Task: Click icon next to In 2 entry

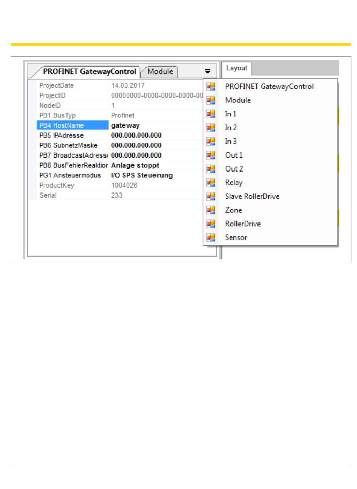Action: point(211,128)
